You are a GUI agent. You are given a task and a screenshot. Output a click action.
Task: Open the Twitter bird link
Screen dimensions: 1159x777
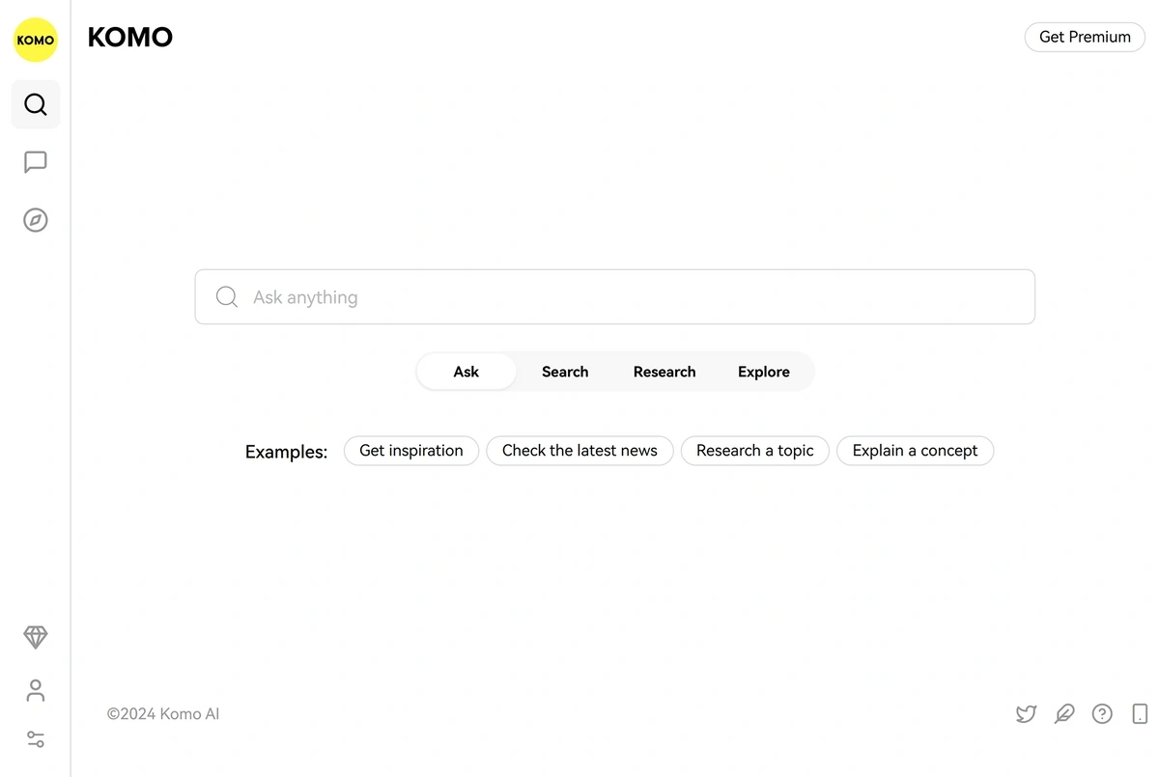pos(1027,714)
